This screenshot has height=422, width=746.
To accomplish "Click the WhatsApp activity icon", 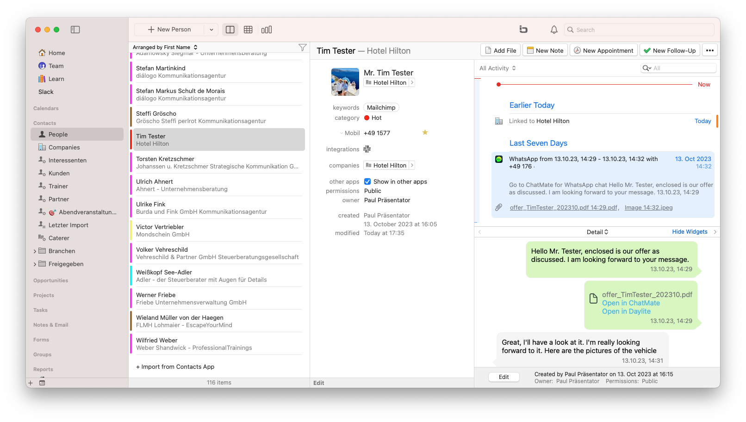I will (x=499, y=159).
